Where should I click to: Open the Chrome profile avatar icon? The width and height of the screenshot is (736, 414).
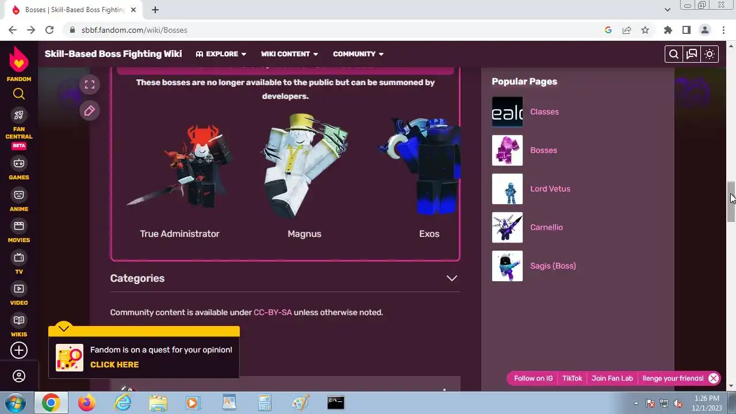tap(704, 30)
